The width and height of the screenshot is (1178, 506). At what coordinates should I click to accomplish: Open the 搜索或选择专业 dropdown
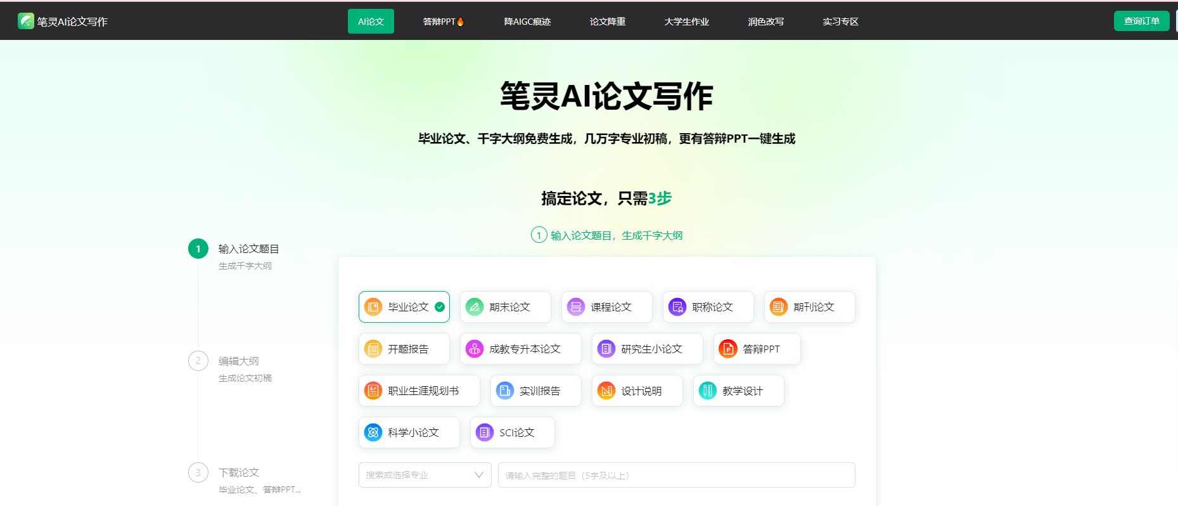coord(425,475)
